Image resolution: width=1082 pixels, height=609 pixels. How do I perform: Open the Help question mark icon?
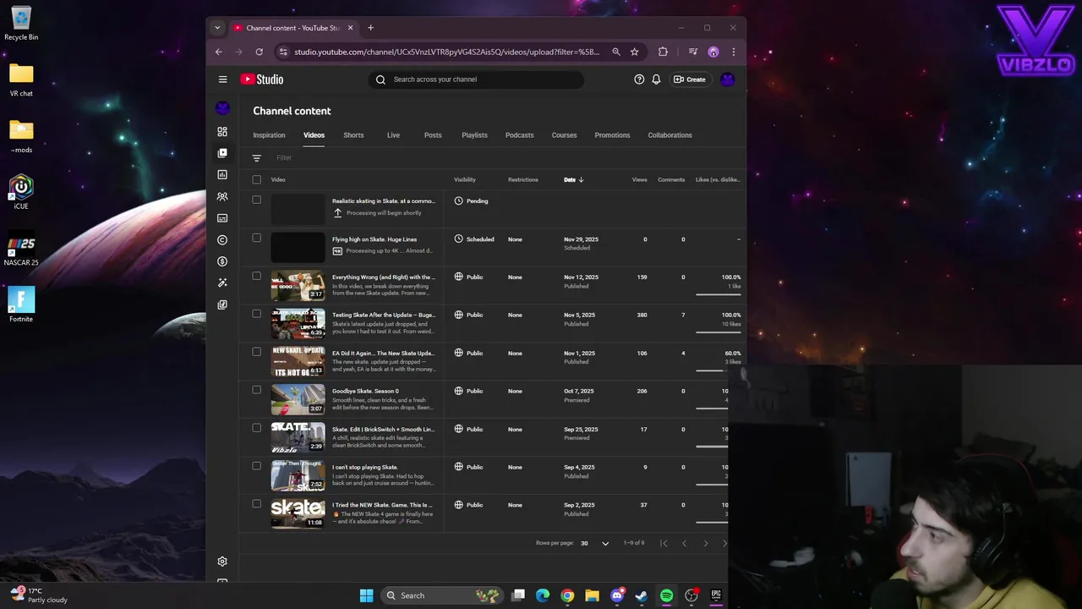click(639, 80)
